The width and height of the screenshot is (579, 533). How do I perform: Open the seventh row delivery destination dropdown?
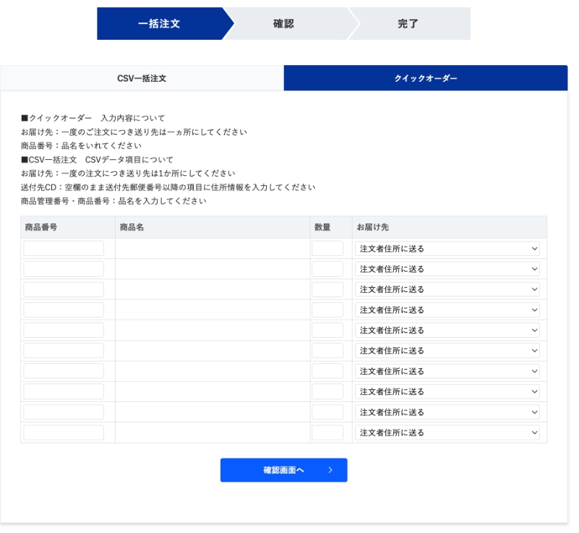click(x=447, y=370)
